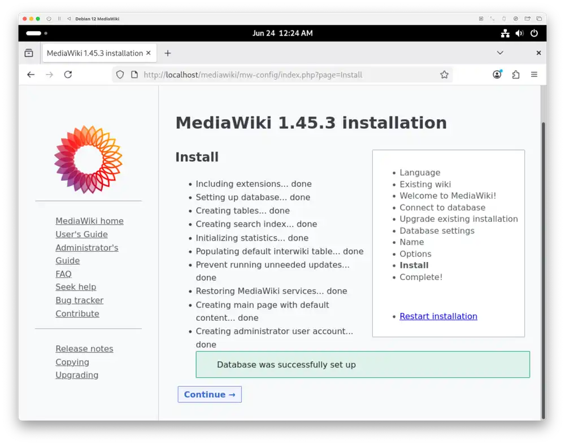Open the clock Jun 24 12:24 AM menu
This screenshot has height=445, width=565.
click(x=282, y=33)
